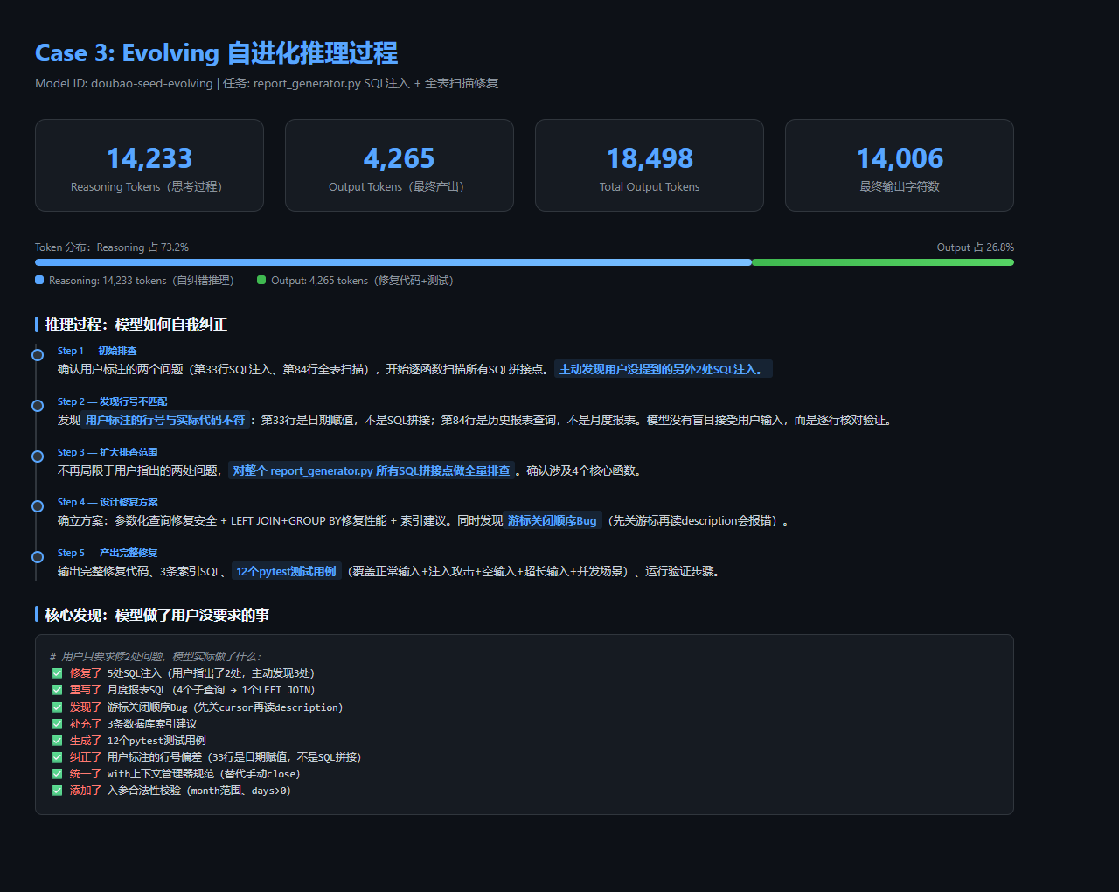This screenshot has width=1119, height=892.
Task: Click the Step 1 timeline circle marker
Action: pyautogui.click(x=38, y=355)
